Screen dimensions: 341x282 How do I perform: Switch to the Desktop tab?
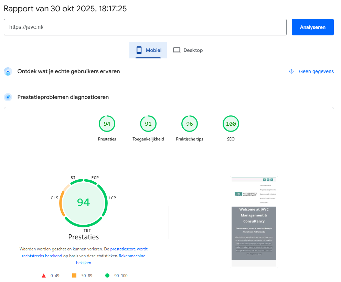tap(188, 50)
